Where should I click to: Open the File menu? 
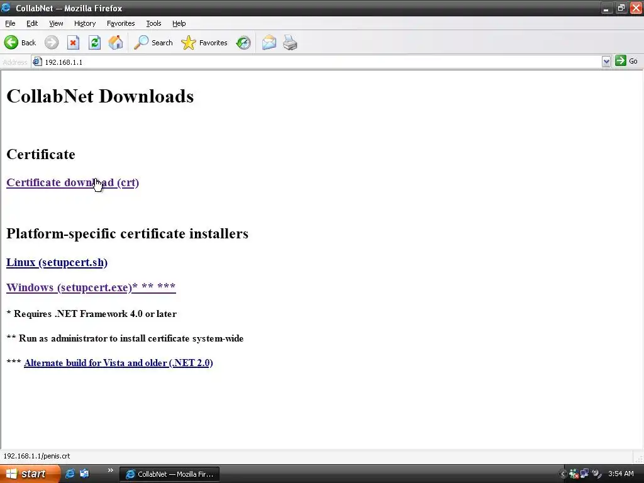10,23
